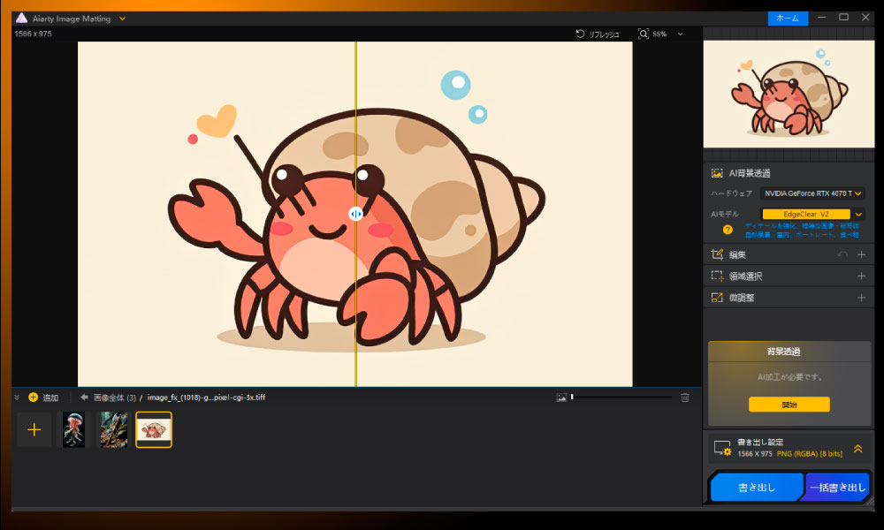Open the Aiarty Image Matting title menu arrow
This screenshot has width=884, height=530.
pos(122,19)
